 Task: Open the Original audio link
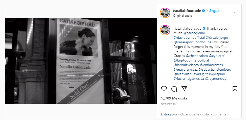(x=182, y=16)
